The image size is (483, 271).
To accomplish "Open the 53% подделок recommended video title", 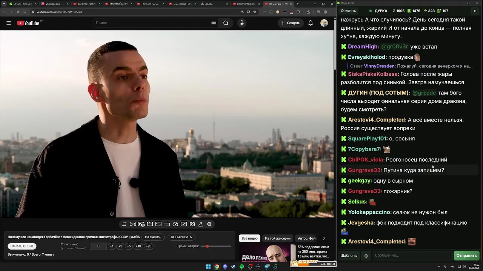I will 314,251.
